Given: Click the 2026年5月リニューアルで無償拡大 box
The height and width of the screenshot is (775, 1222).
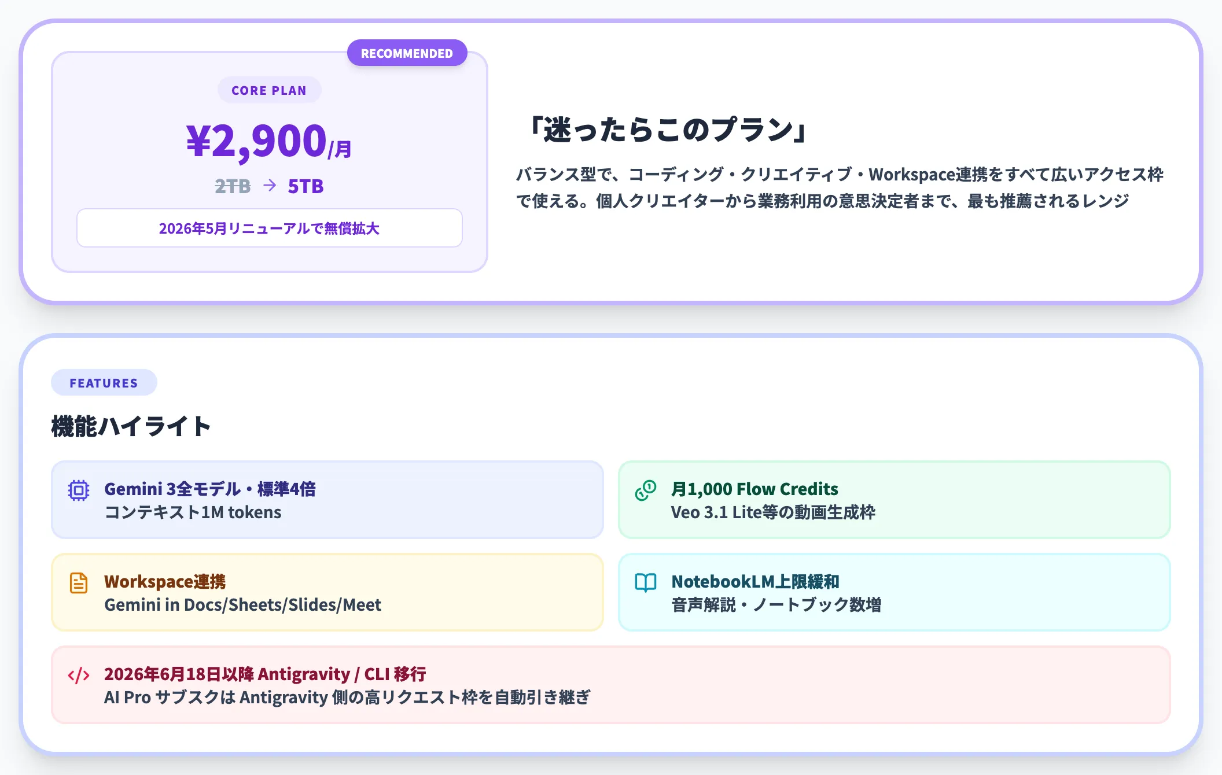Looking at the screenshot, I should point(269,228).
